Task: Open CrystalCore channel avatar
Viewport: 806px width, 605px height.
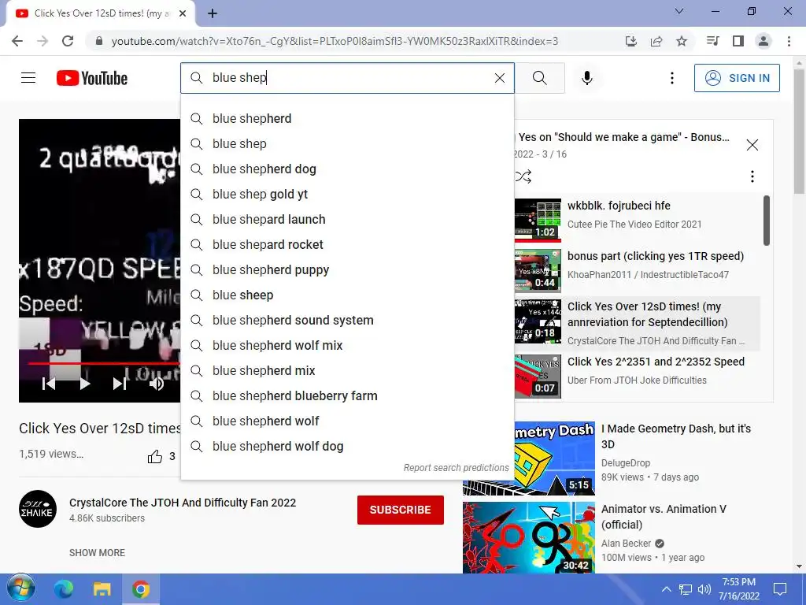Action: click(x=38, y=509)
